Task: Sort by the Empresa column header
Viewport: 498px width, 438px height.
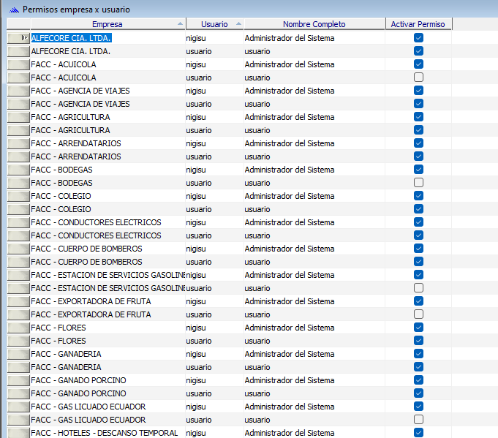Action: [102, 24]
